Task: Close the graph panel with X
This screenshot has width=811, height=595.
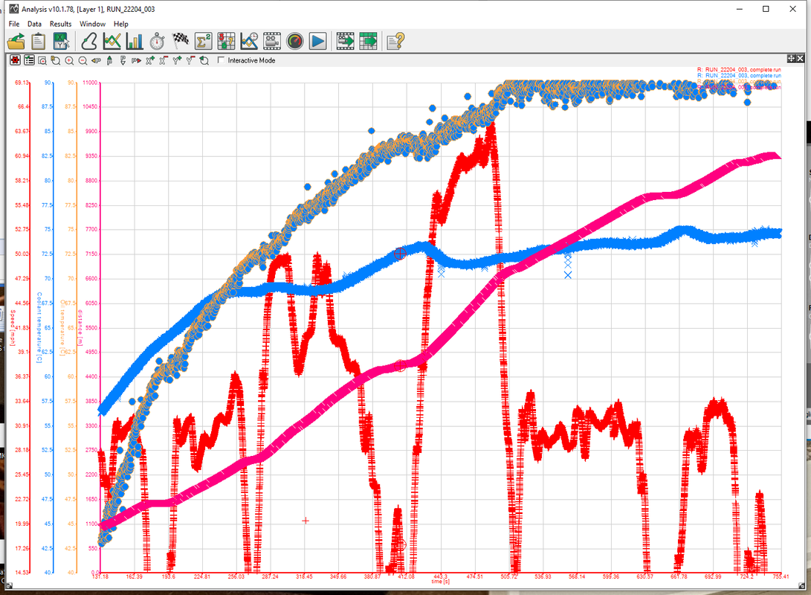Action: (x=800, y=59)
